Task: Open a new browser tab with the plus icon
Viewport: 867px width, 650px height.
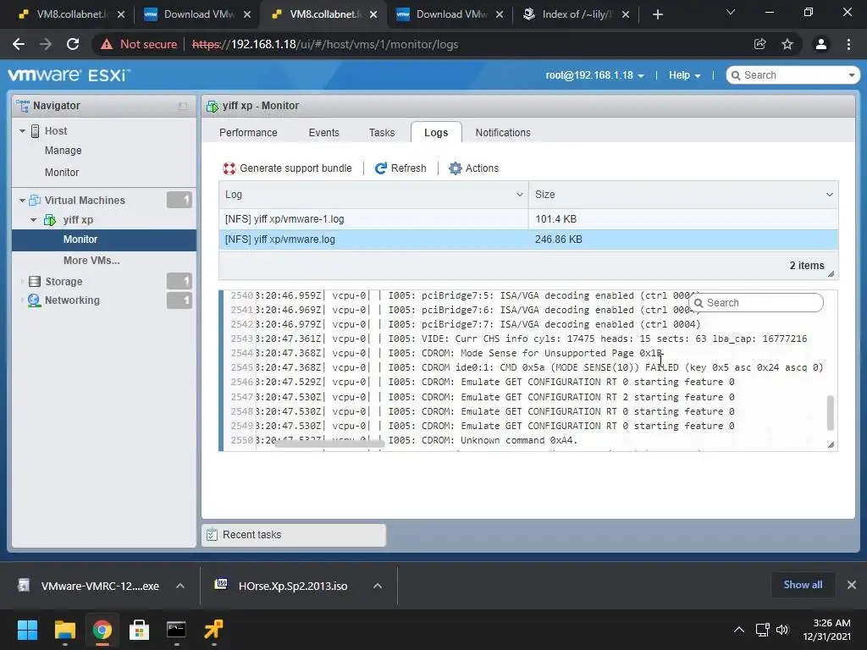Action: point(657,14)
